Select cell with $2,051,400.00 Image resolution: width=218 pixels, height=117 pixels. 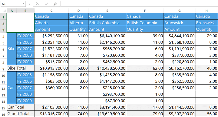[x=51, y=42]
